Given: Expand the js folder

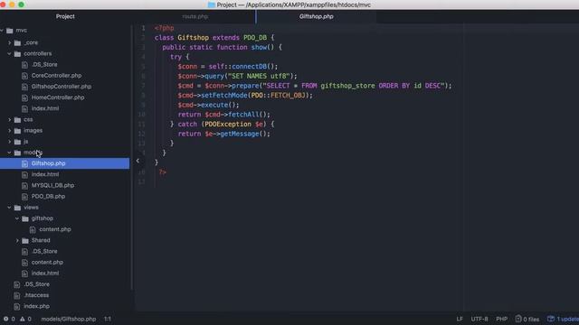Looking at the screenshot, I should click(10, 142).
